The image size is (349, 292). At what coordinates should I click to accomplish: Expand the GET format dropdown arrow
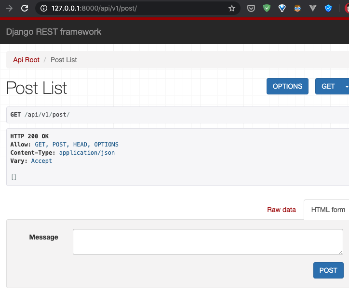[346, 86]
